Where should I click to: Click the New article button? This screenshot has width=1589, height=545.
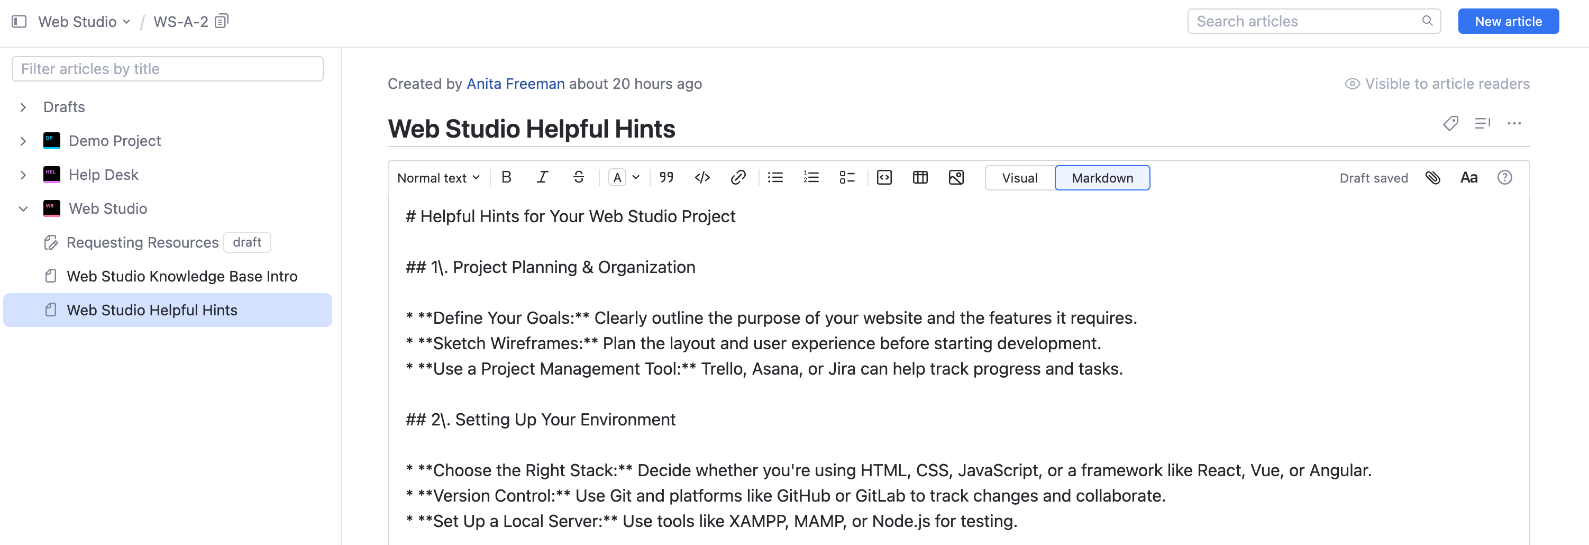pyautogui.click(x=1508, y=22)
